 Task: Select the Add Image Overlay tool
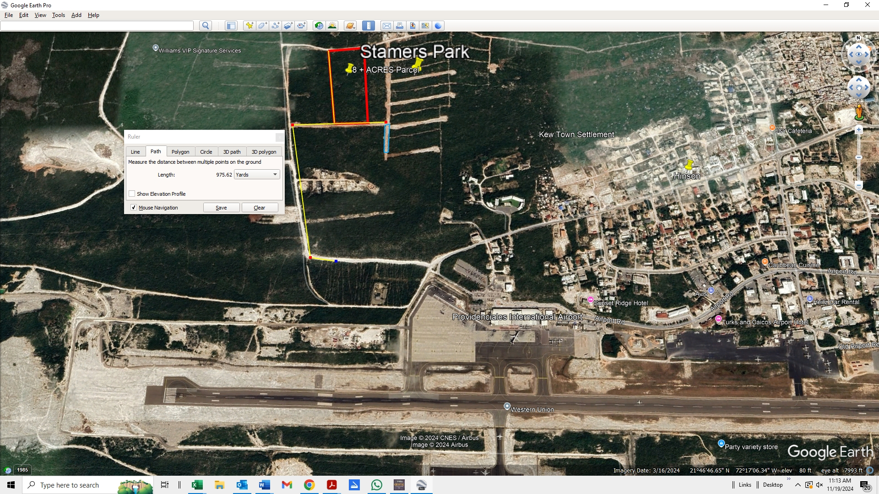(288, 26)
